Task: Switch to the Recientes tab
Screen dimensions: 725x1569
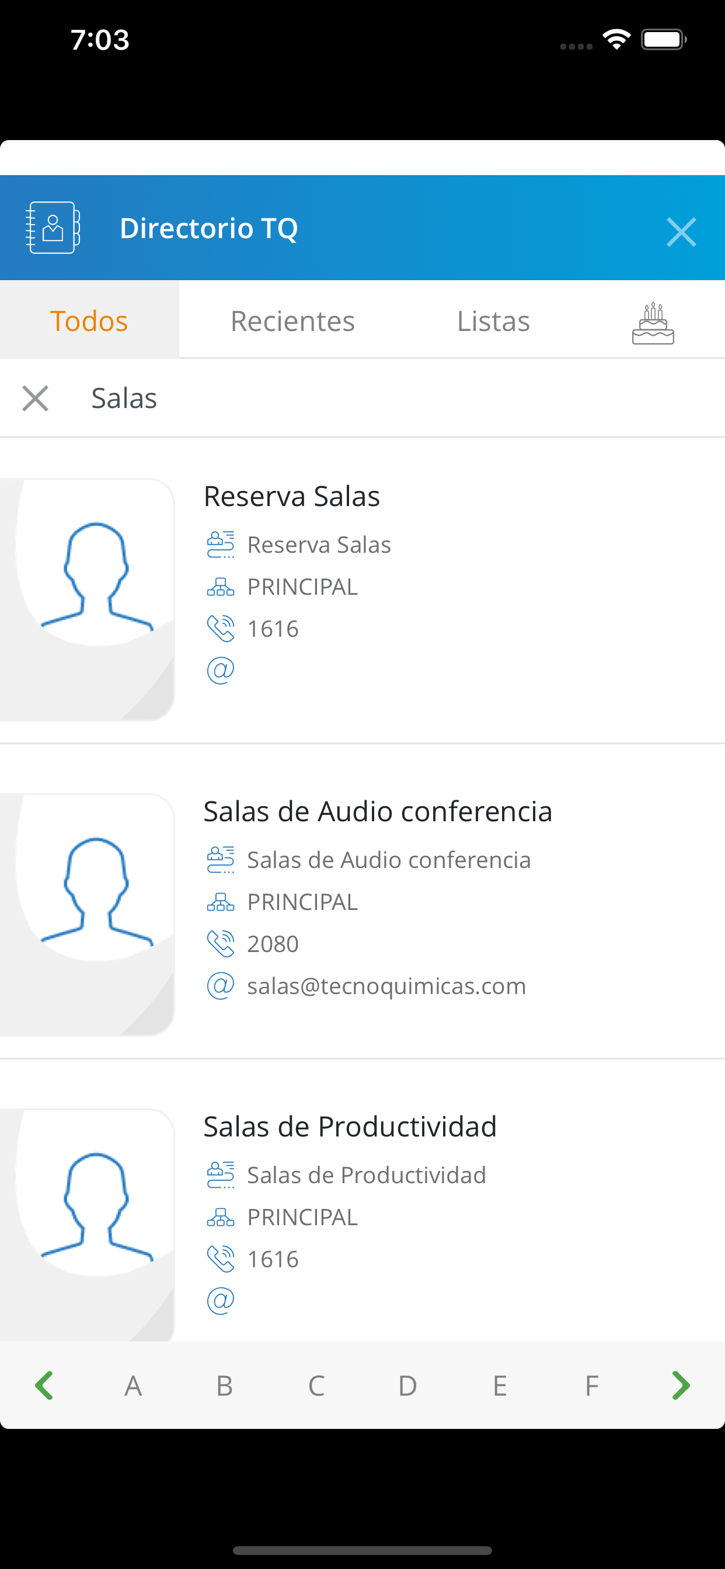Action: (292, 321)
